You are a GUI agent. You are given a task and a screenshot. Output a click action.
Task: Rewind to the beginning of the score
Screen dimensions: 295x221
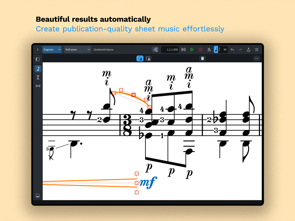tap(184, 49)
